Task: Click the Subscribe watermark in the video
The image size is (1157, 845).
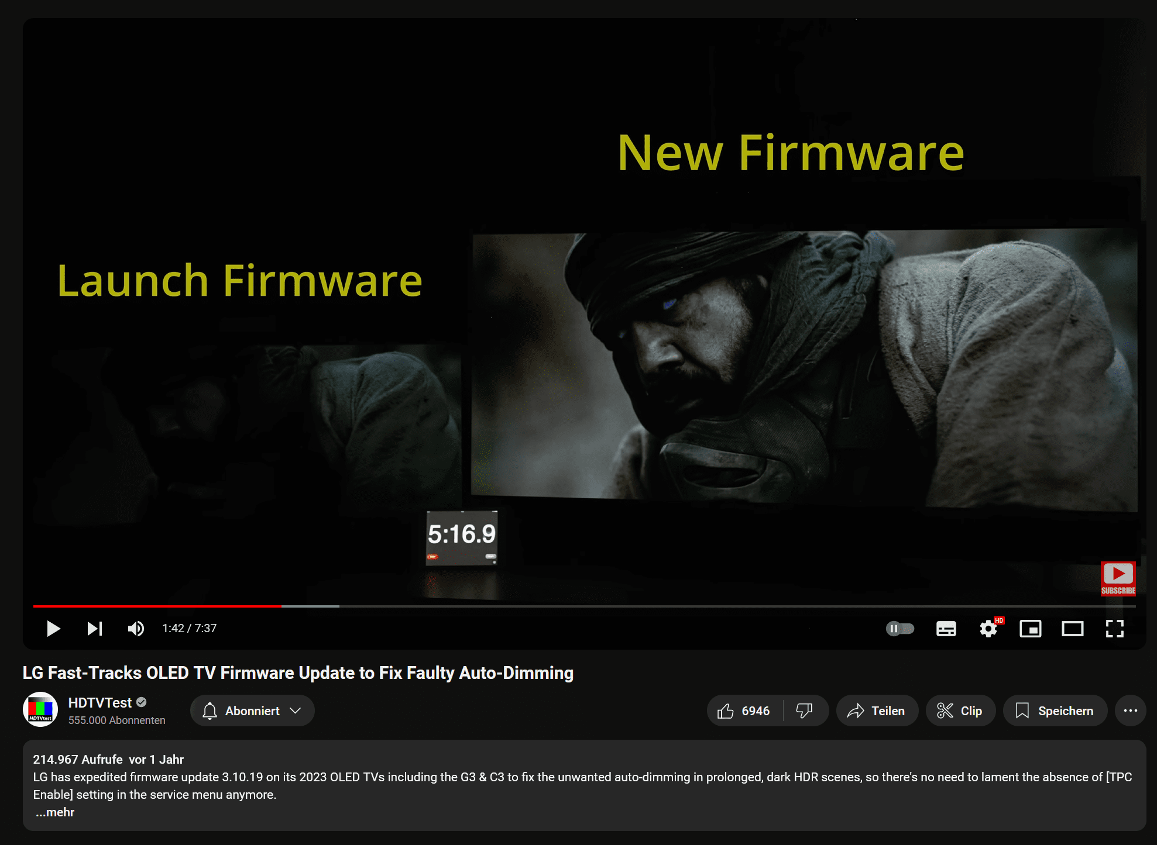Action: click(x=1118, y=578)
